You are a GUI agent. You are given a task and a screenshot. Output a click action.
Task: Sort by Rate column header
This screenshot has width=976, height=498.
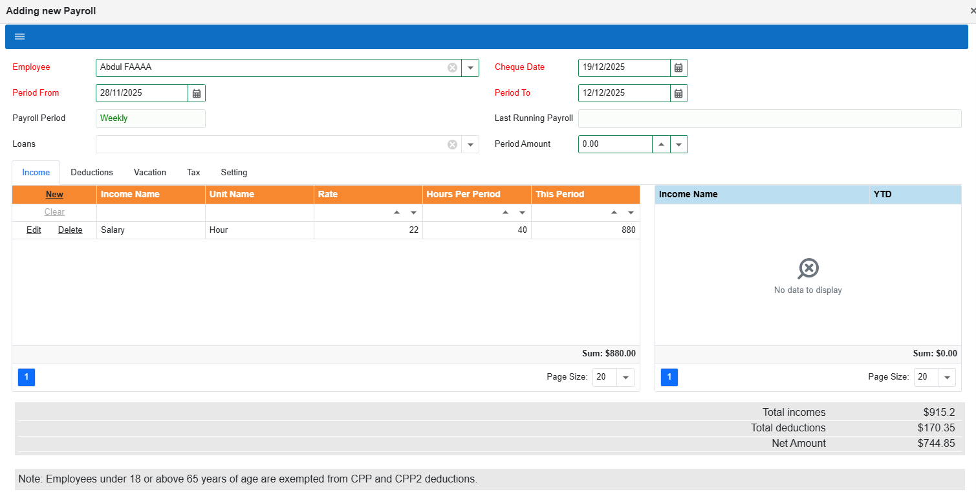(368, 195)
